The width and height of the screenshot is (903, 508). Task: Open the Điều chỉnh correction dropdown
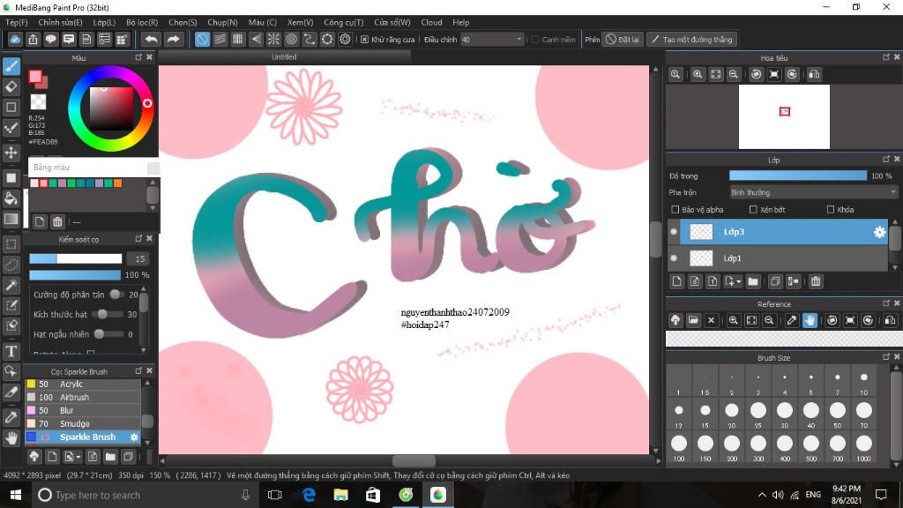point(491,39)
